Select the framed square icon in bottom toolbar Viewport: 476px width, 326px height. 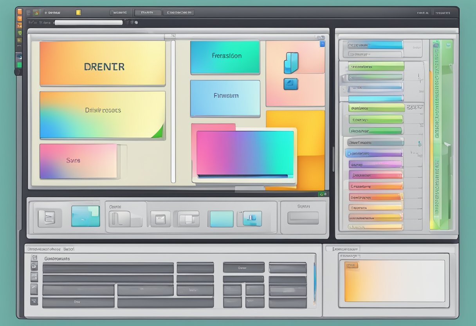click(160, 219)
